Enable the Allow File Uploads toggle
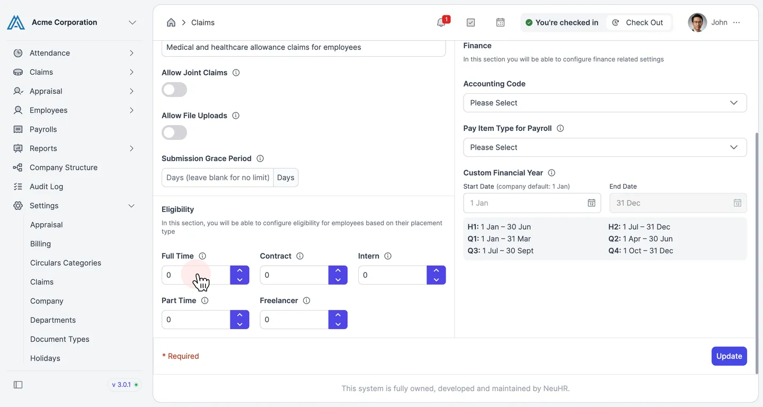Image resolution: width=763 pixels, height=407 pixels. click(x=174, y=132)
